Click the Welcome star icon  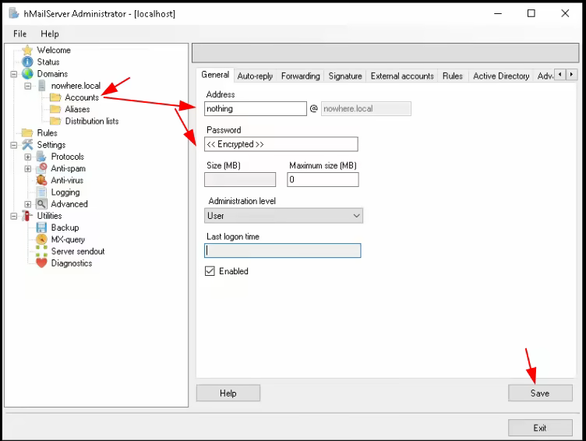click(x=27, y=50)
